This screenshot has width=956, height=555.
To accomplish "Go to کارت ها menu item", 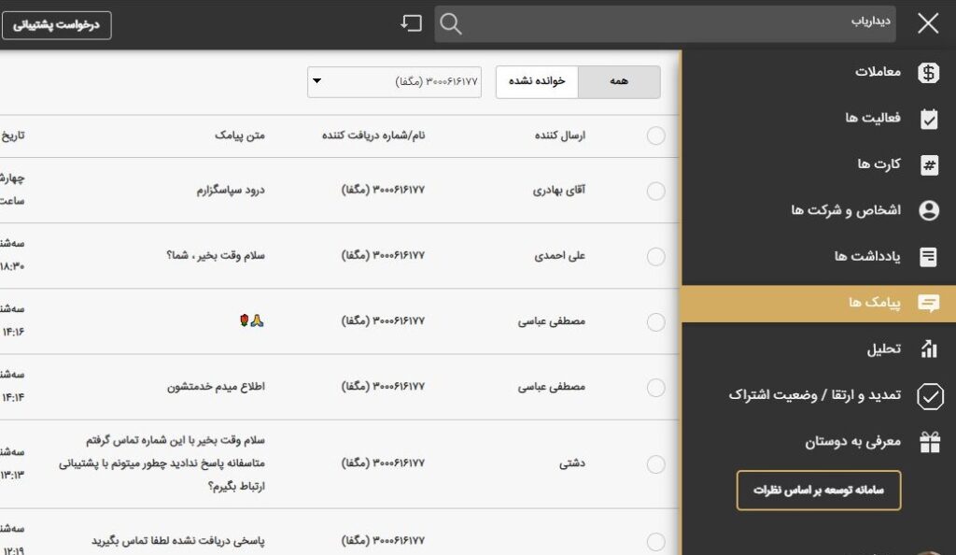I will pos(879,164).
